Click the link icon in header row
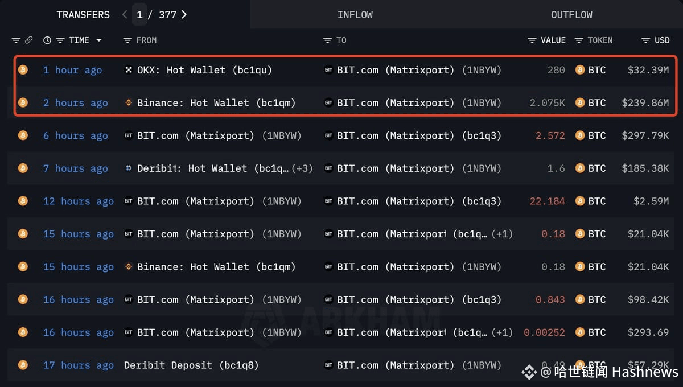 coord(28,40)
